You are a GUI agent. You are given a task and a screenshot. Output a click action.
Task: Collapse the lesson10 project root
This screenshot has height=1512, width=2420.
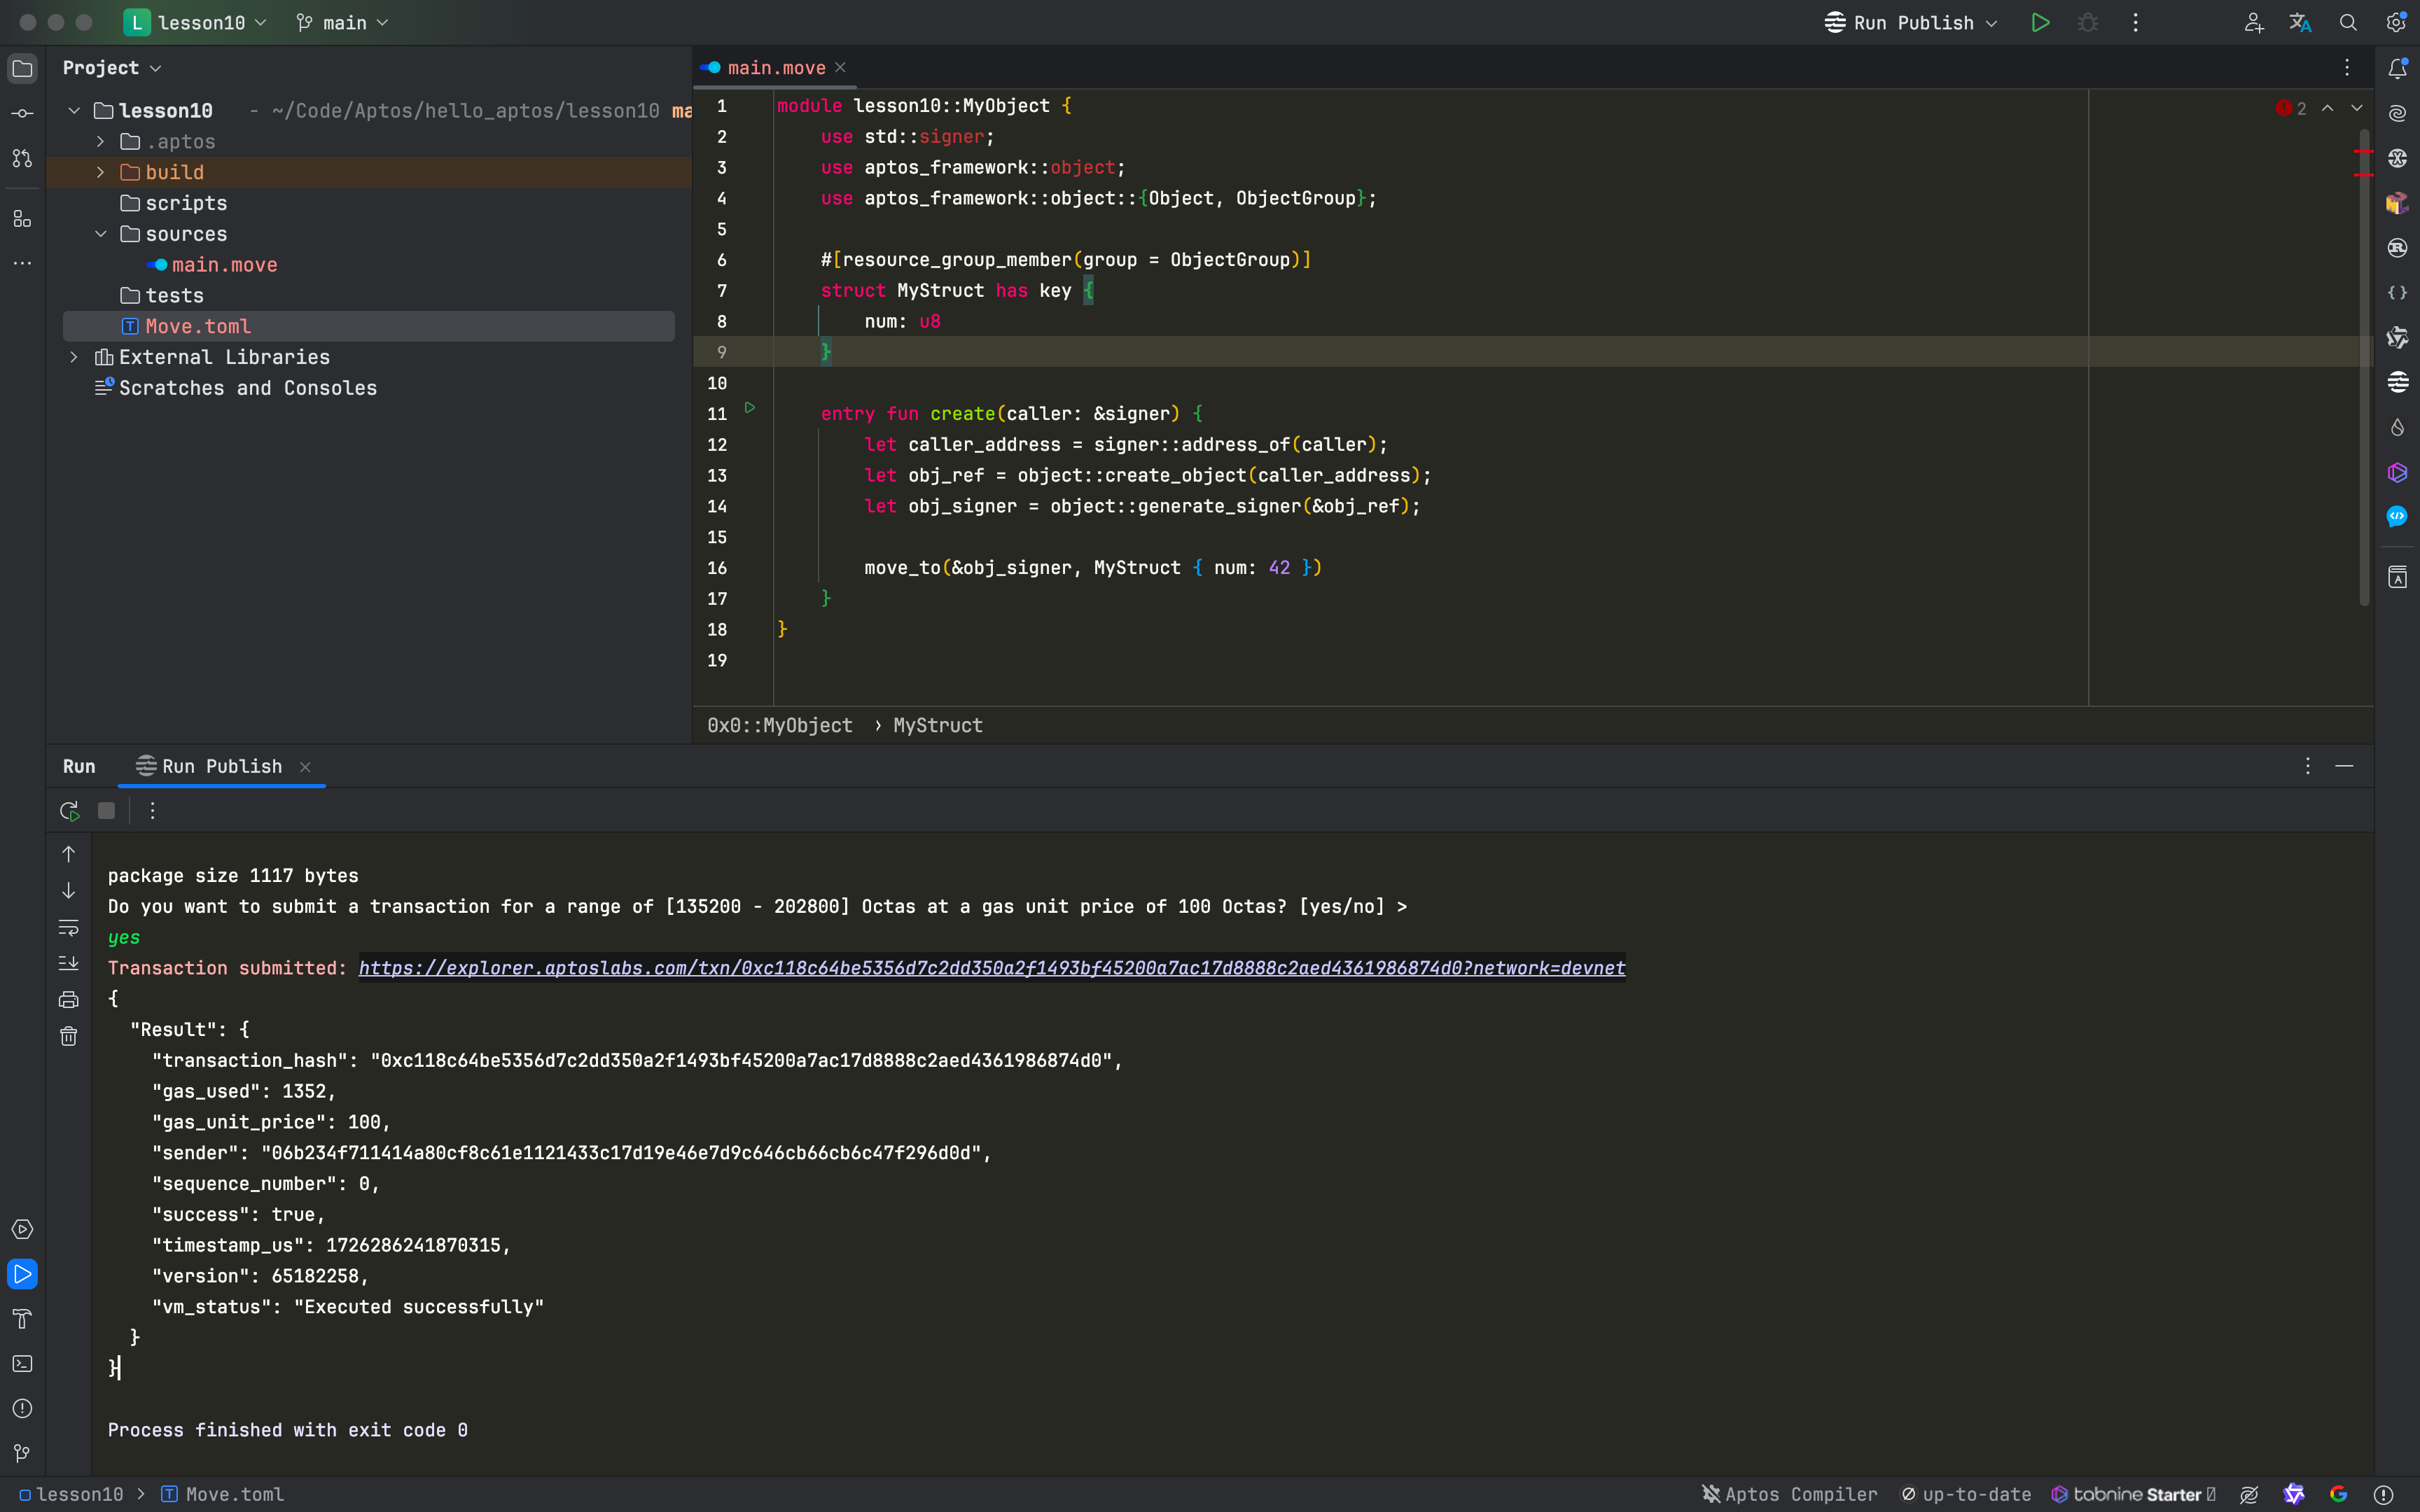point(74,110)
